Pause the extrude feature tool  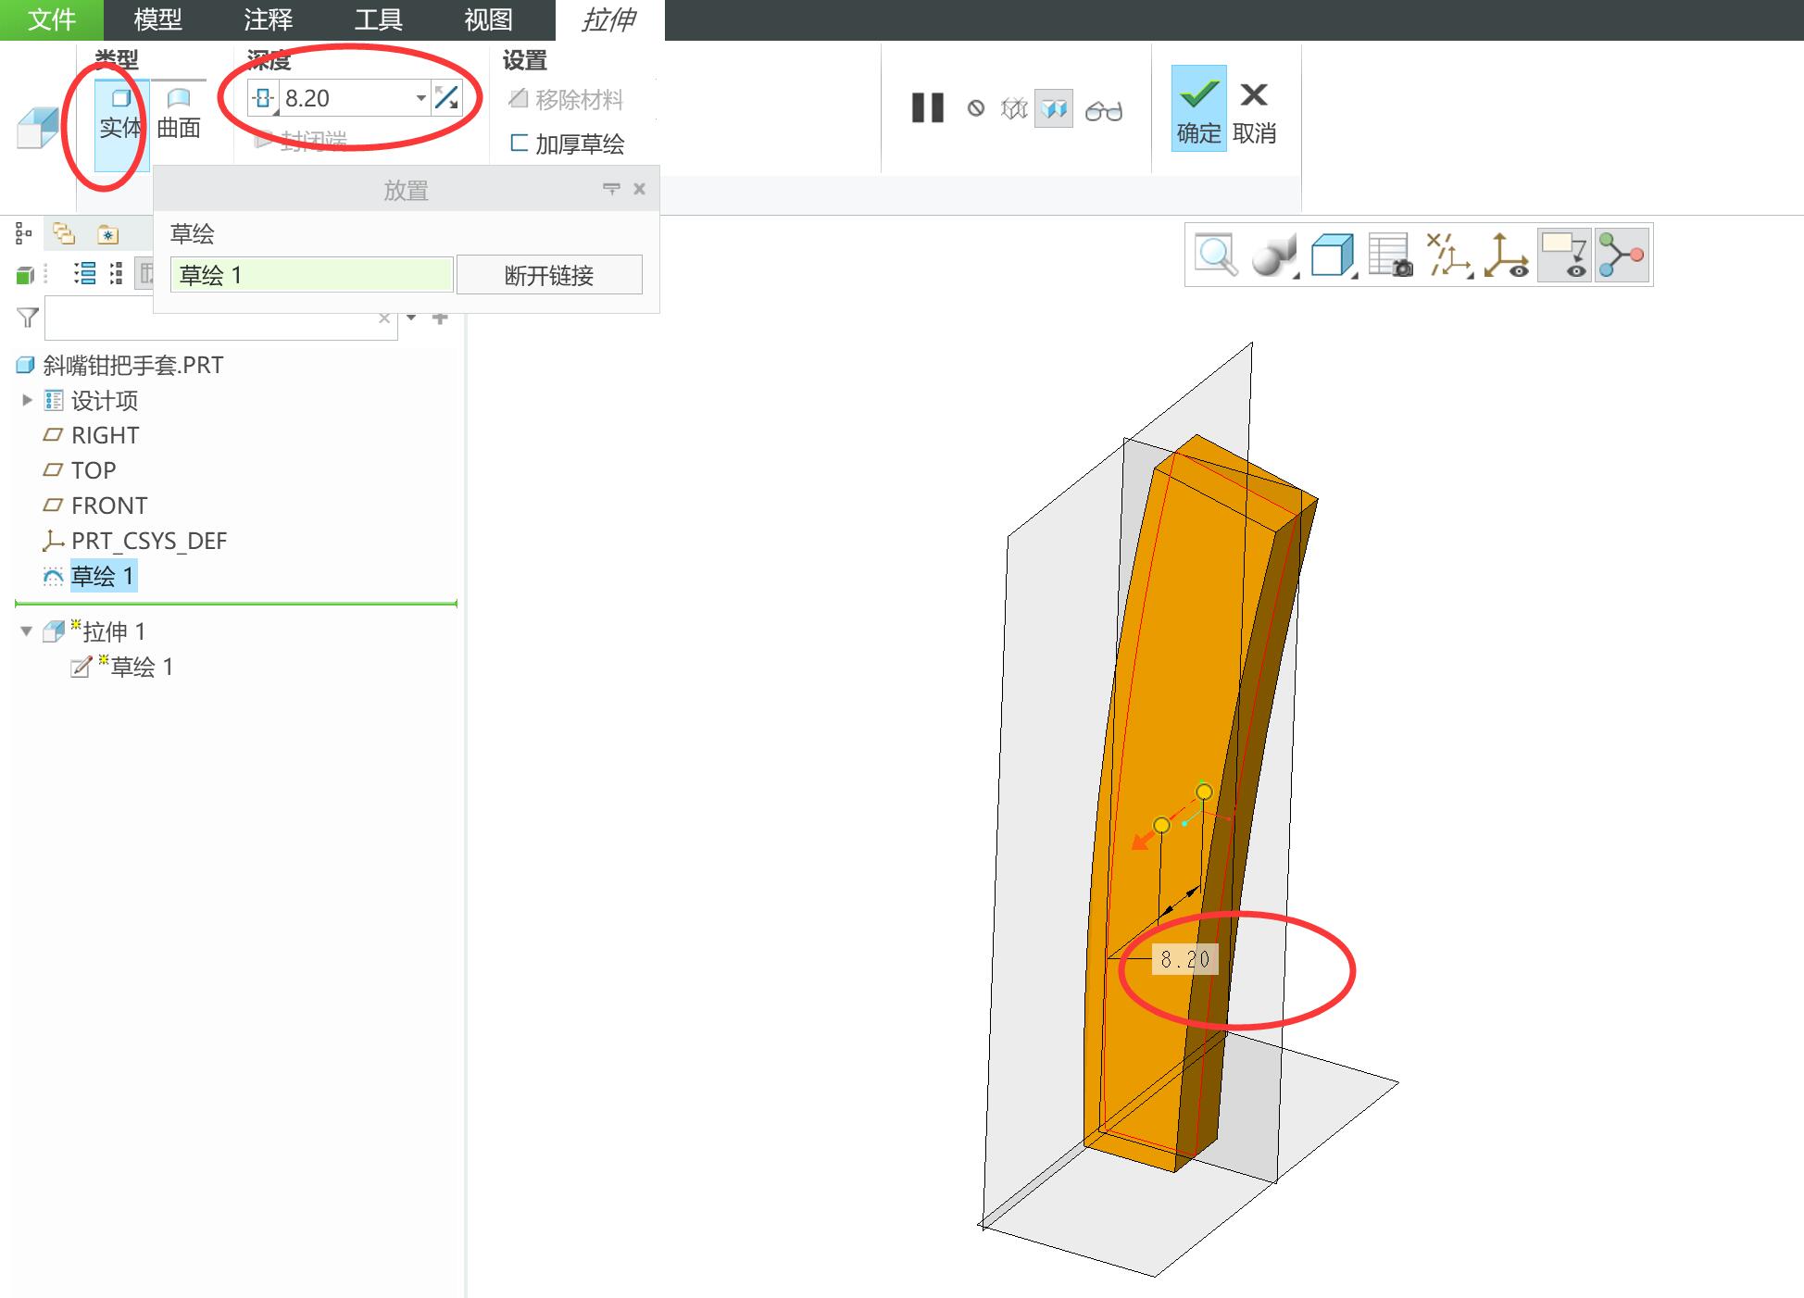pyautogui.click(x=927, y=108)
